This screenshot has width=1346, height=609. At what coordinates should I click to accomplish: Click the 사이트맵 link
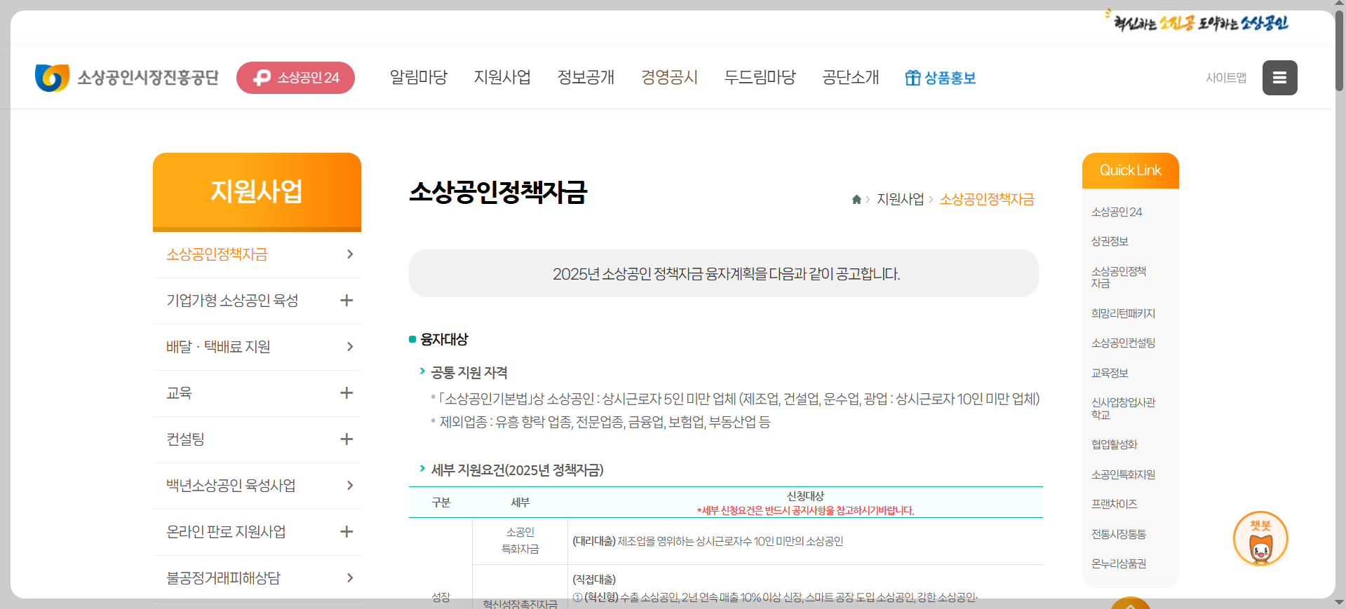[1226, 78]
